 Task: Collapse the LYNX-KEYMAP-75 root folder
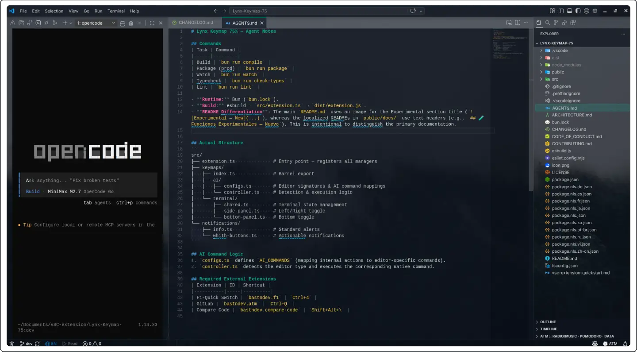582,43
